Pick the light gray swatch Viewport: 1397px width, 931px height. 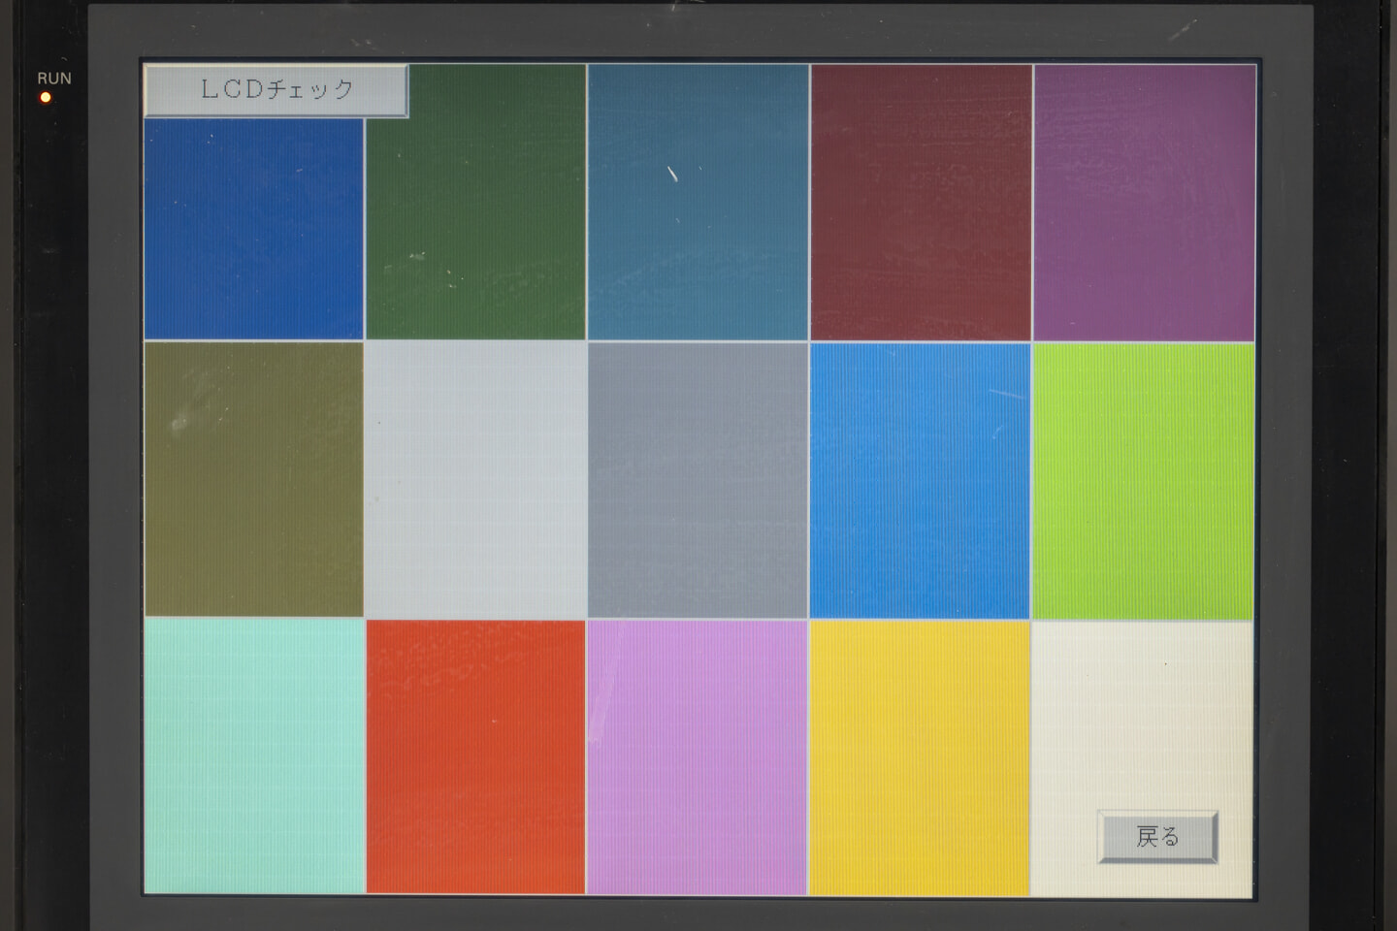click(x=475, y=479)
